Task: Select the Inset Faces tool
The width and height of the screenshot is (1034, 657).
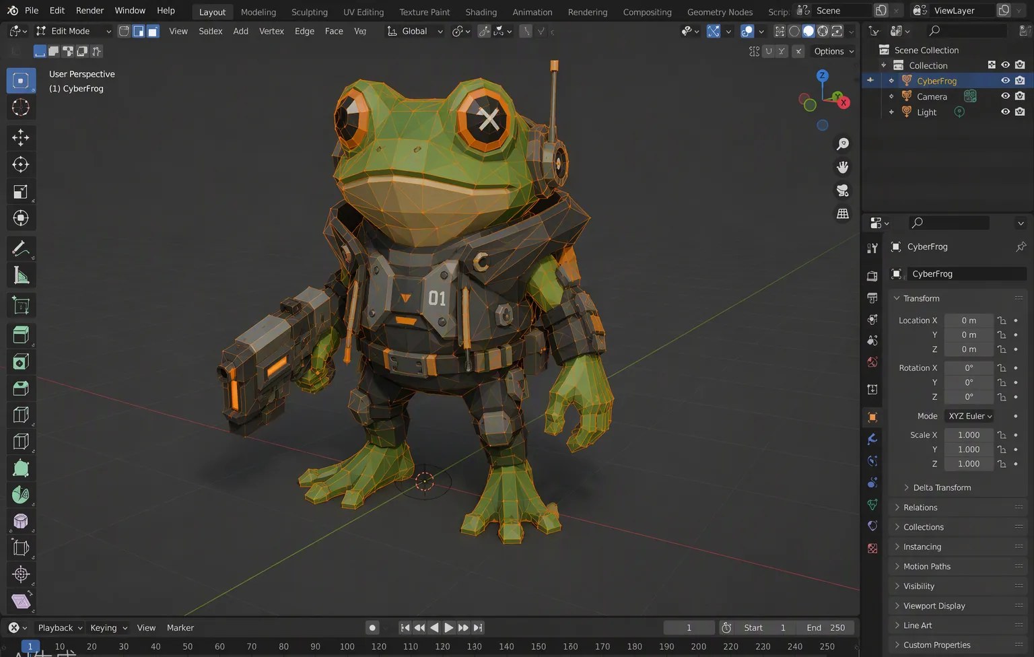Action: pos(21,362)
